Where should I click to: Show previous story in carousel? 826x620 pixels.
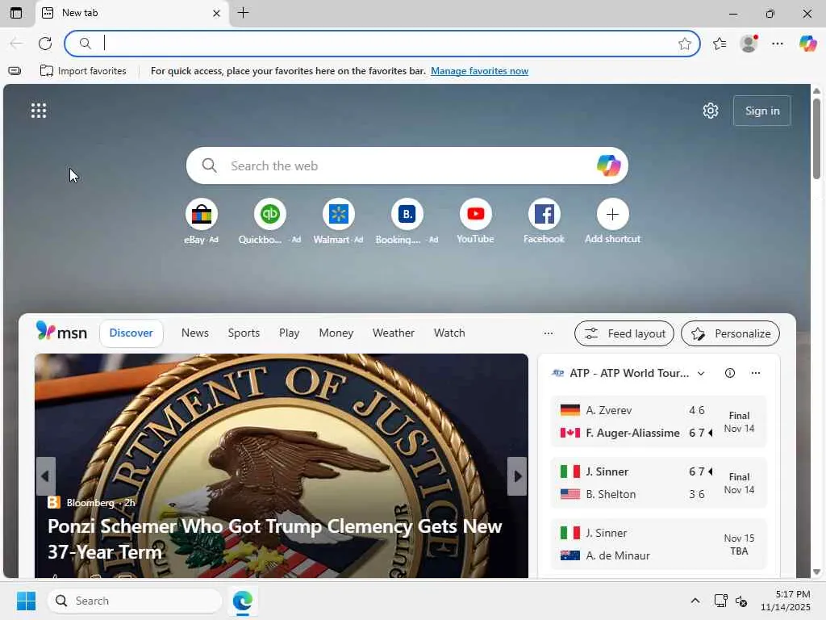click(x=45, y=476)
